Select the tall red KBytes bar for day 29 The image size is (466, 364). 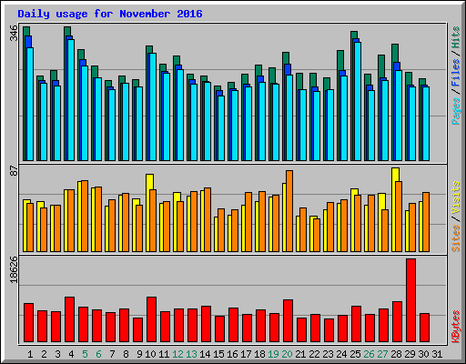tap(411, 300)
